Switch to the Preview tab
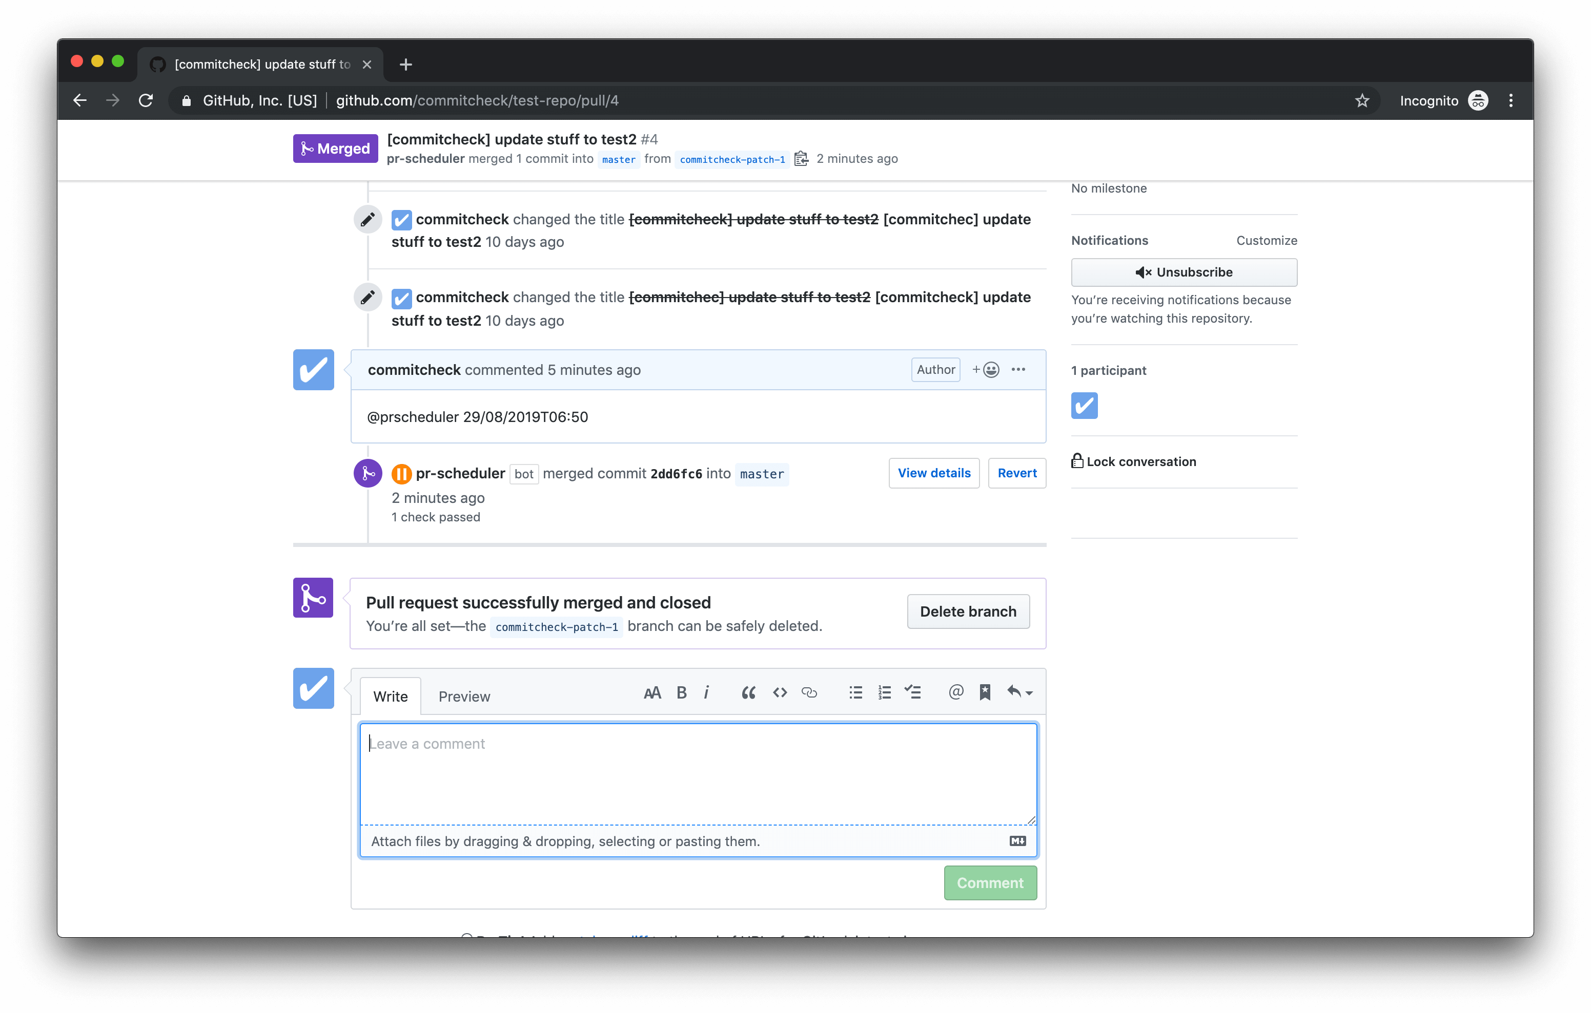This screenshot has width=1591, height=1013. [464, 696]
